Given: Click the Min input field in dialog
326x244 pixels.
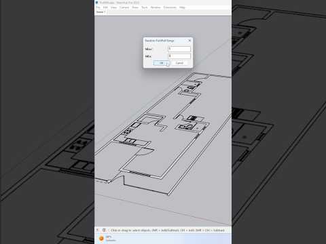Looking at the screenshot, I should click(x=179, y=56).
